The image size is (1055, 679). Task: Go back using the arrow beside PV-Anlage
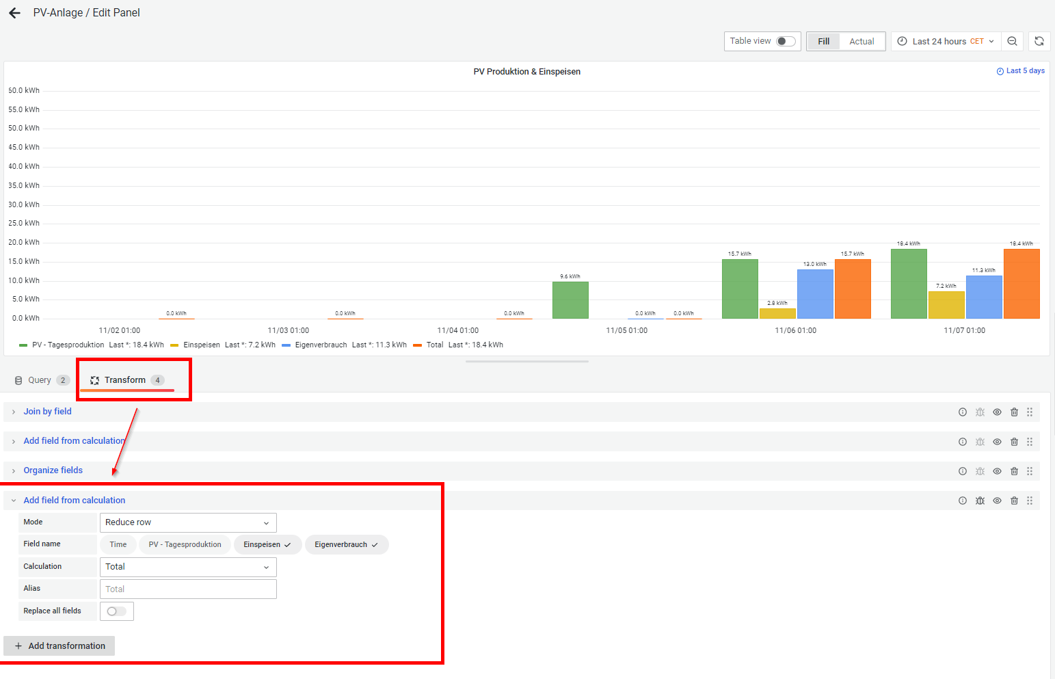14,13
